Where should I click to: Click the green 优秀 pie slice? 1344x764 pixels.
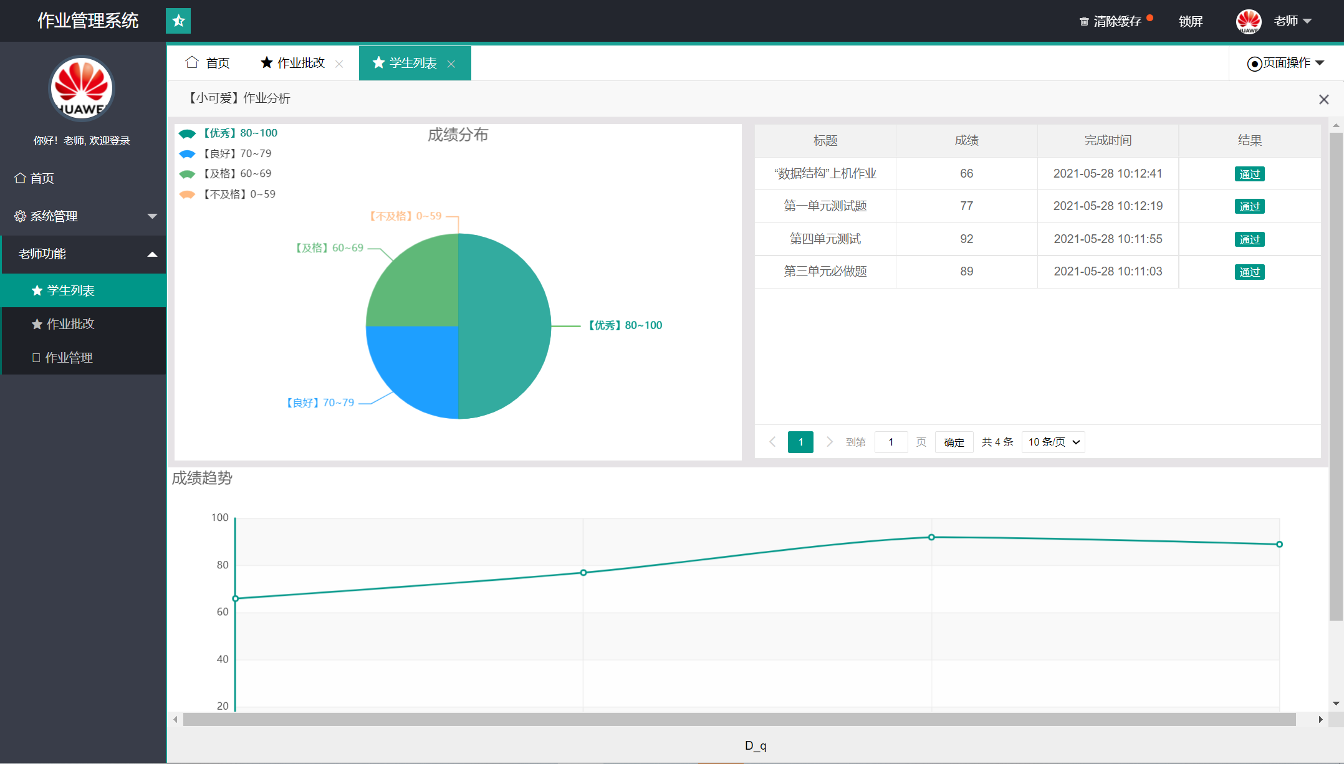[x=505, y=326]
